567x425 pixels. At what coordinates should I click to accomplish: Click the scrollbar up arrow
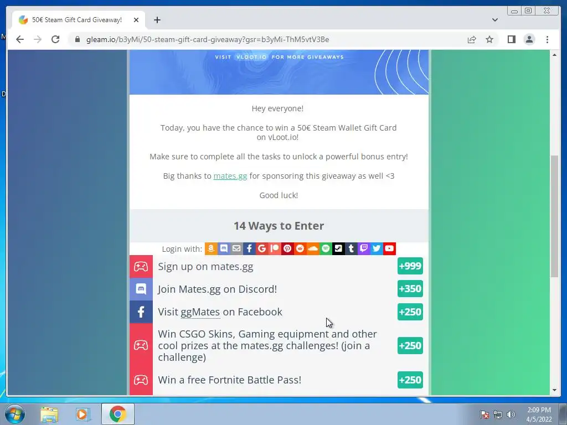click(x=554, y=55)
